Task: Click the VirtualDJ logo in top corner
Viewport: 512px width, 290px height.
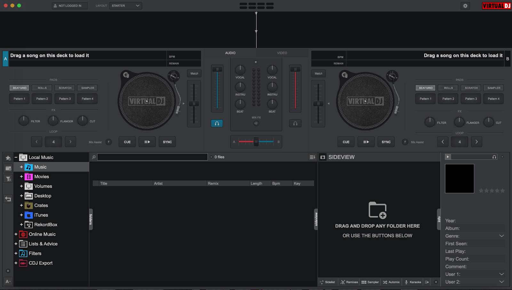Action: coord(496,6)
